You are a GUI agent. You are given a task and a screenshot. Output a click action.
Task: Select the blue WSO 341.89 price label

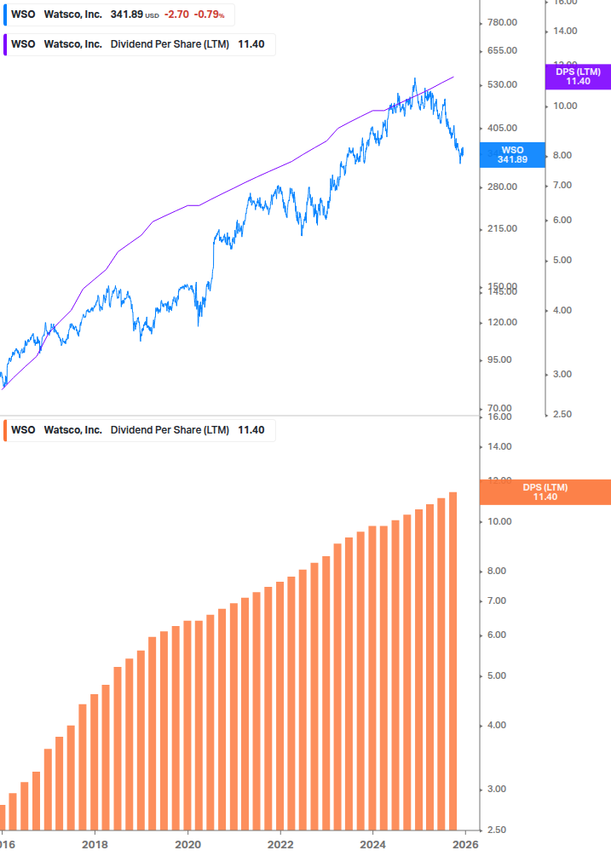click(514, 155)
